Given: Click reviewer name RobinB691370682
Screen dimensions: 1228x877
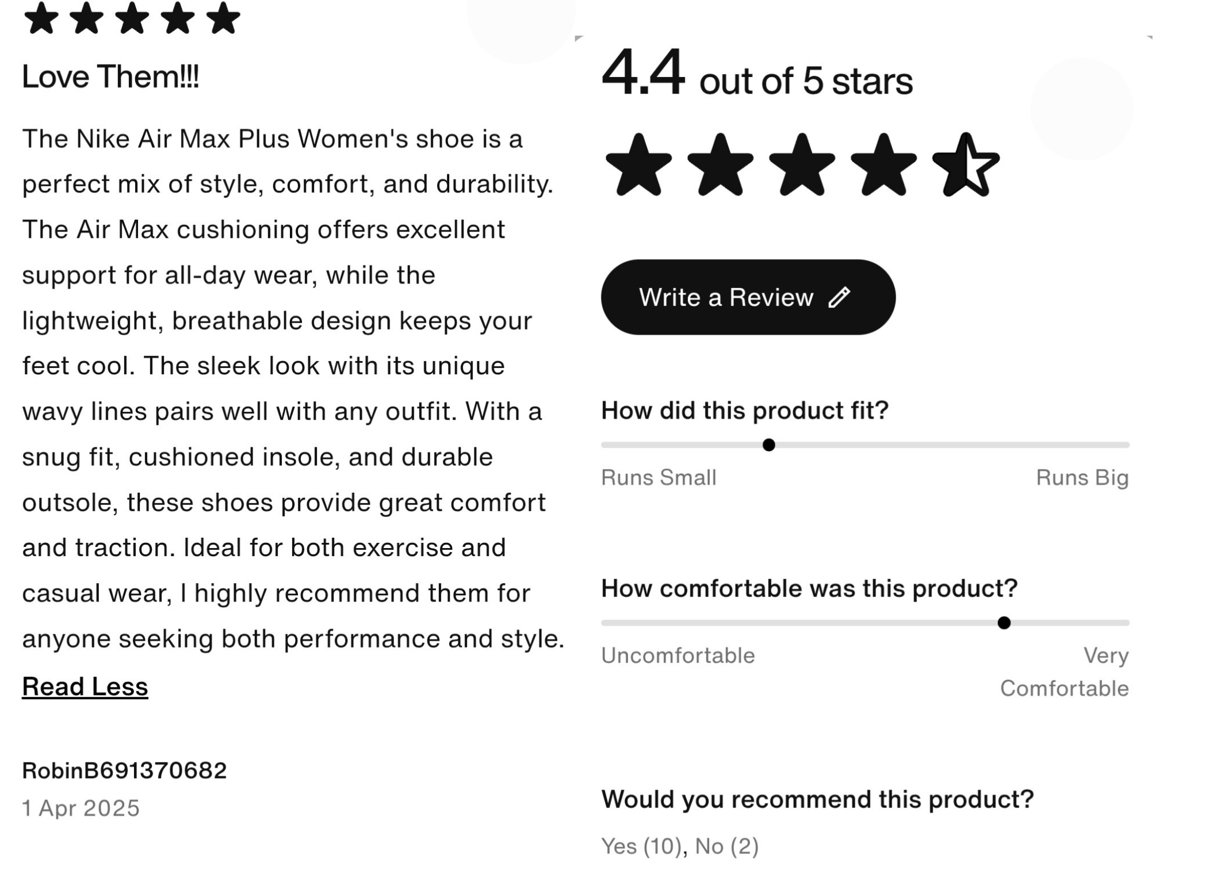Looking at the screenshot, I should [x=124, y=771].
